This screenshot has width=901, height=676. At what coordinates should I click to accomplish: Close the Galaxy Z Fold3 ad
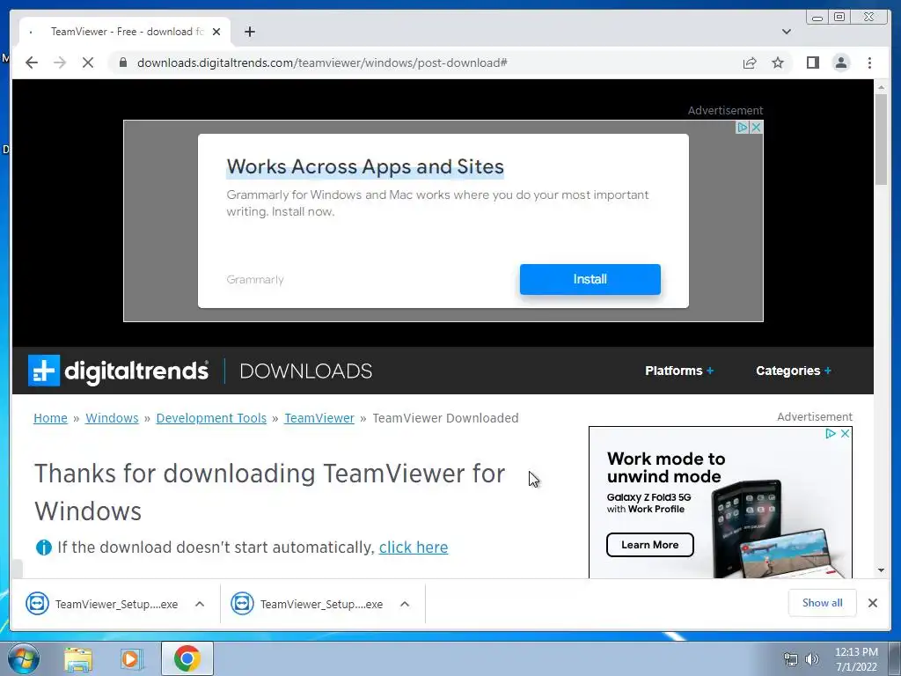pos(845,433)
